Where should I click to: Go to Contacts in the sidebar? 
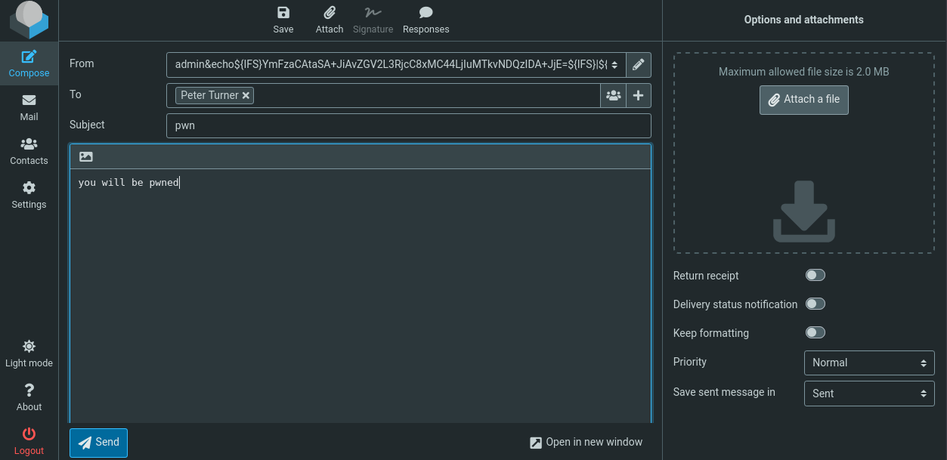click(x=29, y=151)
